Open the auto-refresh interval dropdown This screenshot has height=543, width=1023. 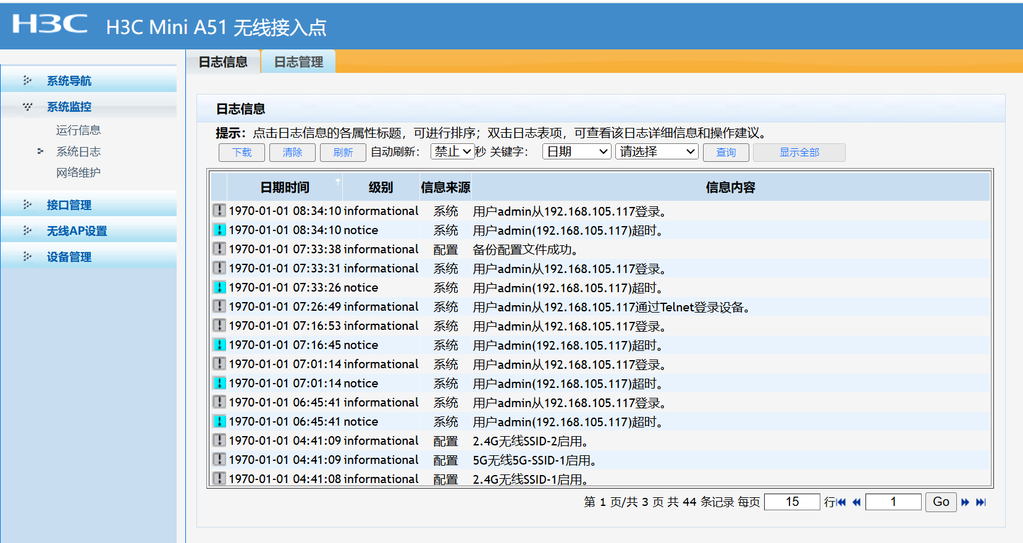(x=452, y=151)
